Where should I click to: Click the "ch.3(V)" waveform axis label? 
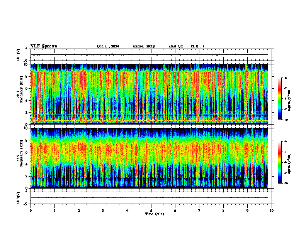pos(18,198)
